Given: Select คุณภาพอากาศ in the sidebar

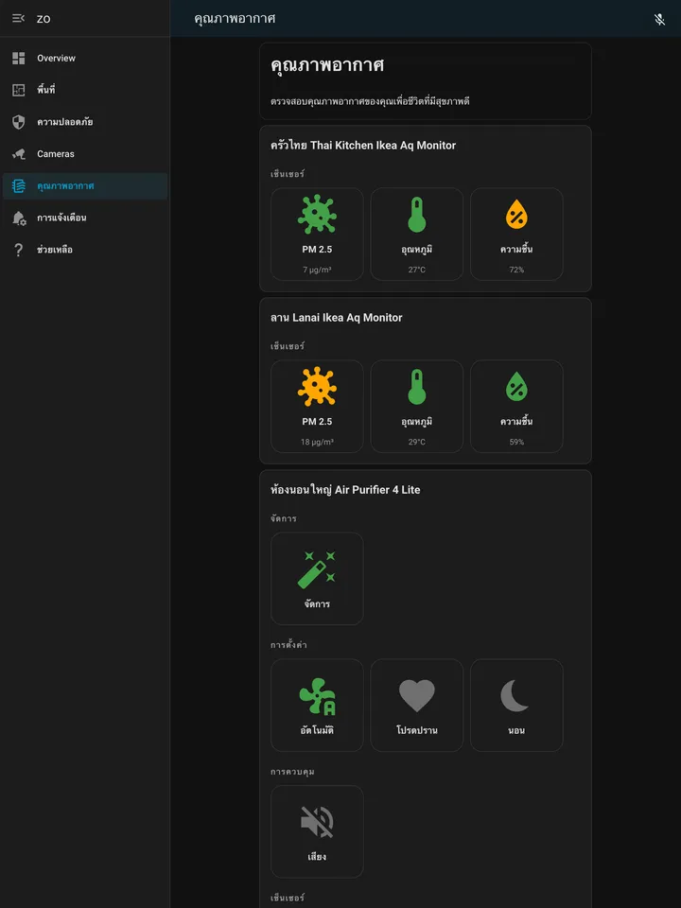Looking at the screenshot, I should click(84, 186).
